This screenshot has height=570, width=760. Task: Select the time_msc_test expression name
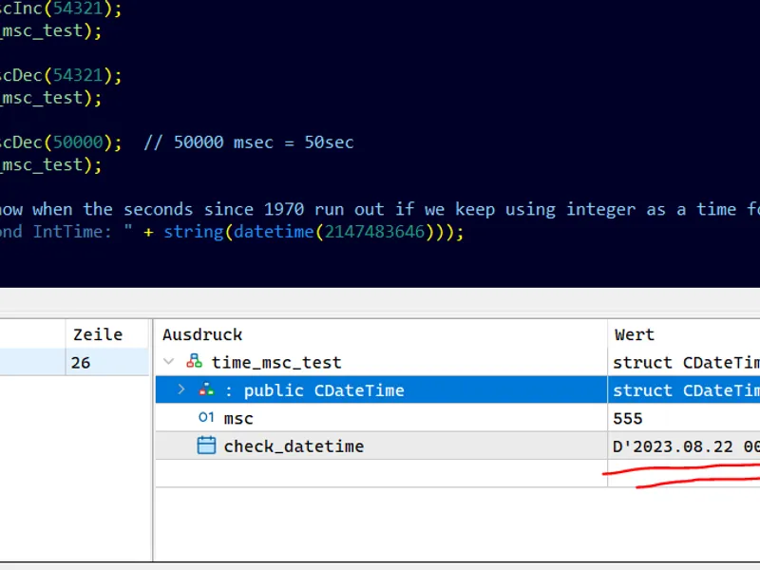click(x=276, y=363)
